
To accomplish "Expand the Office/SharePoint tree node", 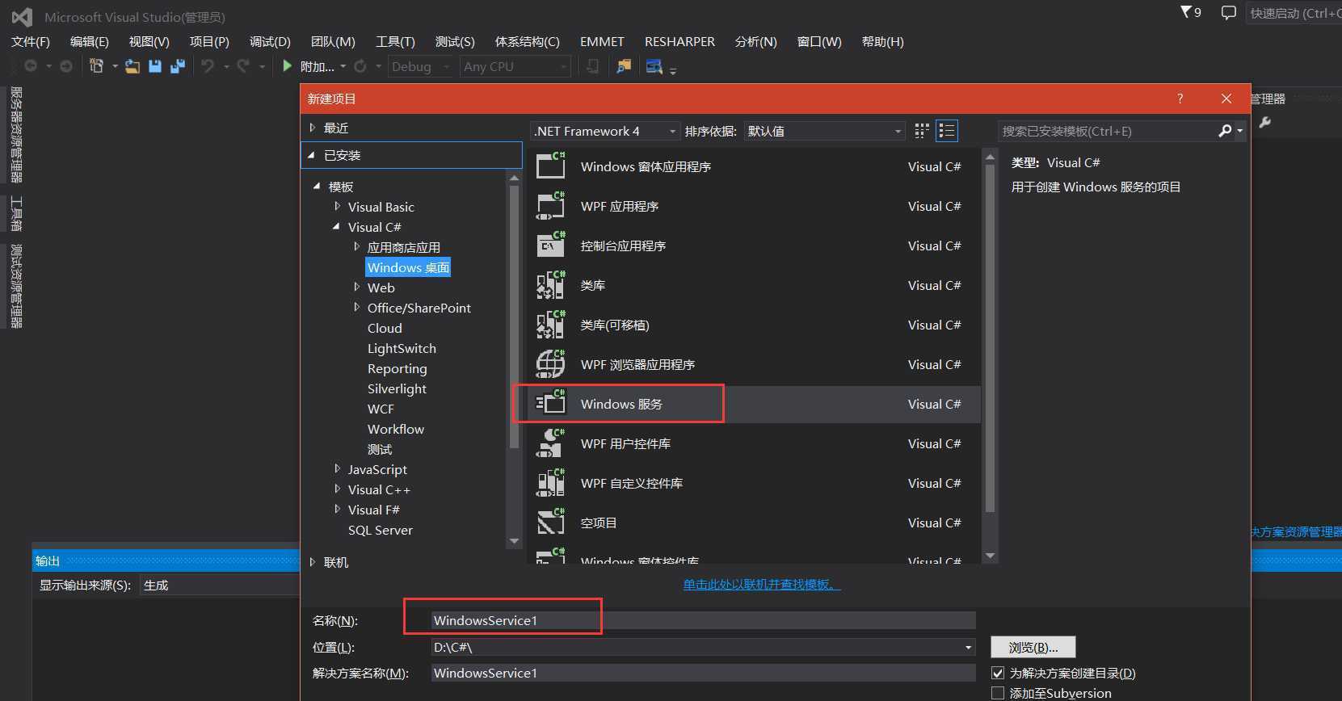I will pyautogui.click(x=357, y=308).
